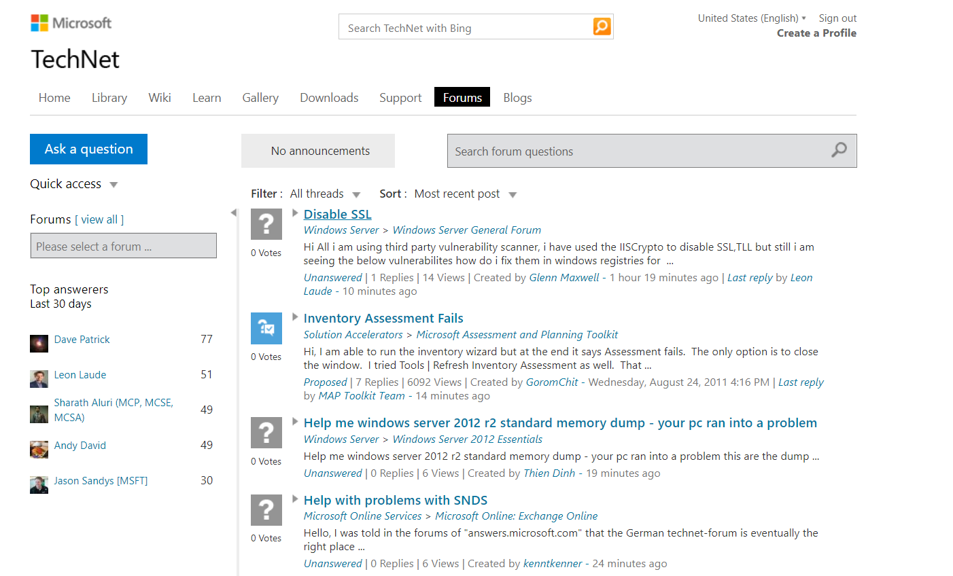The image size is (953, 576).
Task: Open Andy David's avatar
Action: pos(39,449)
